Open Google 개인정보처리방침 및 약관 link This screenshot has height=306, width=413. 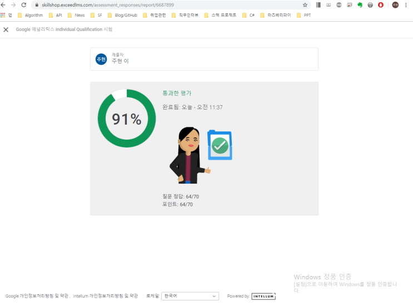(x=37, y=296)
